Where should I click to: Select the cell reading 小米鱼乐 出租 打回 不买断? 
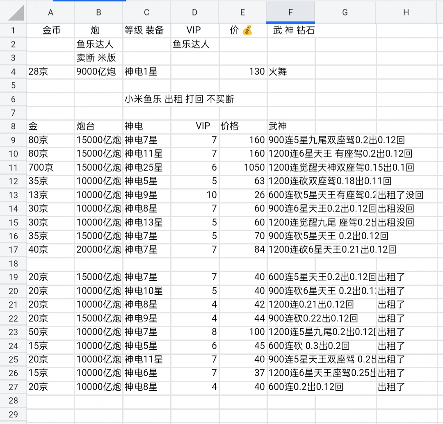click(x=179, y=99)
